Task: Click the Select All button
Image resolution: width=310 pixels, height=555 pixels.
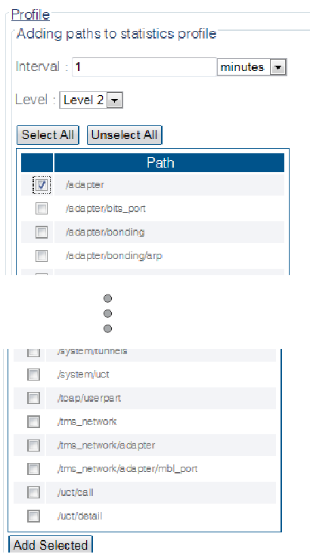Action: coord(48,135)
